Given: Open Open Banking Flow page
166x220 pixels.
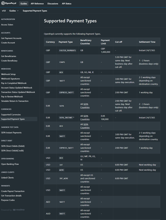Looking at the screenshot, I should pos(10,164).
